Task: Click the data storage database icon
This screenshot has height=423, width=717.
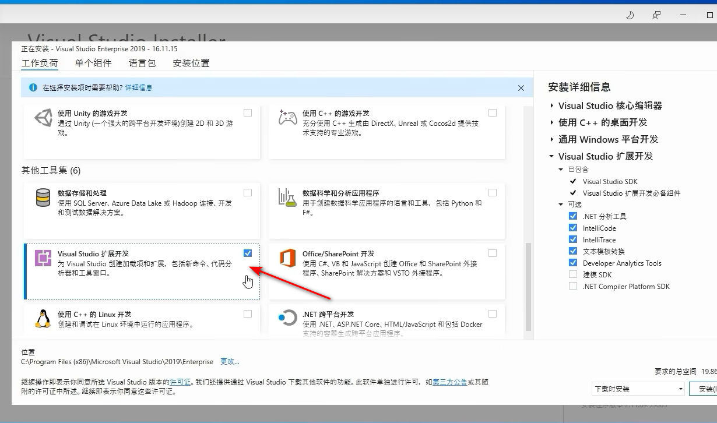Action: click(x=43, y=198)
